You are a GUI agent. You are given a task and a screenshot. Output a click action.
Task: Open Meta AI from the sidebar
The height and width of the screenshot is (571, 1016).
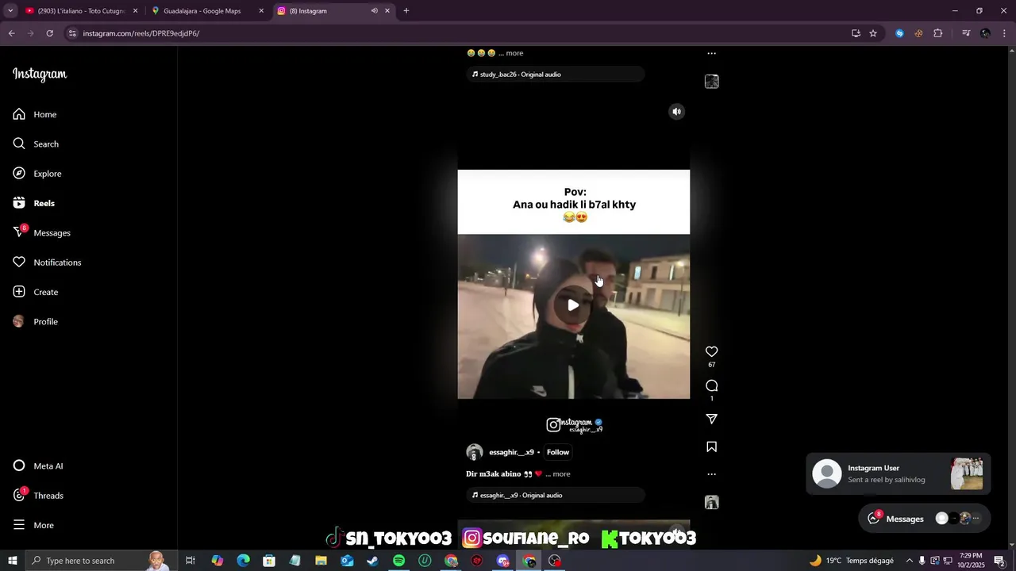coord(38,466)
